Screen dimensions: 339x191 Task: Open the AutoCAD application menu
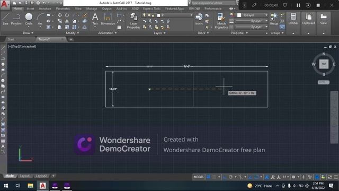(5, 4)
